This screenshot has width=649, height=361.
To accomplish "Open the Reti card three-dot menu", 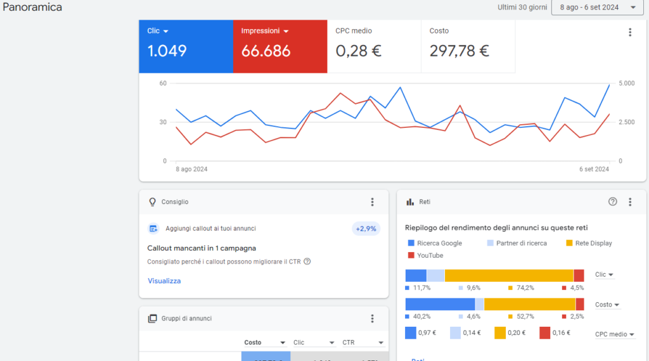I will click(x=630, y=202).
